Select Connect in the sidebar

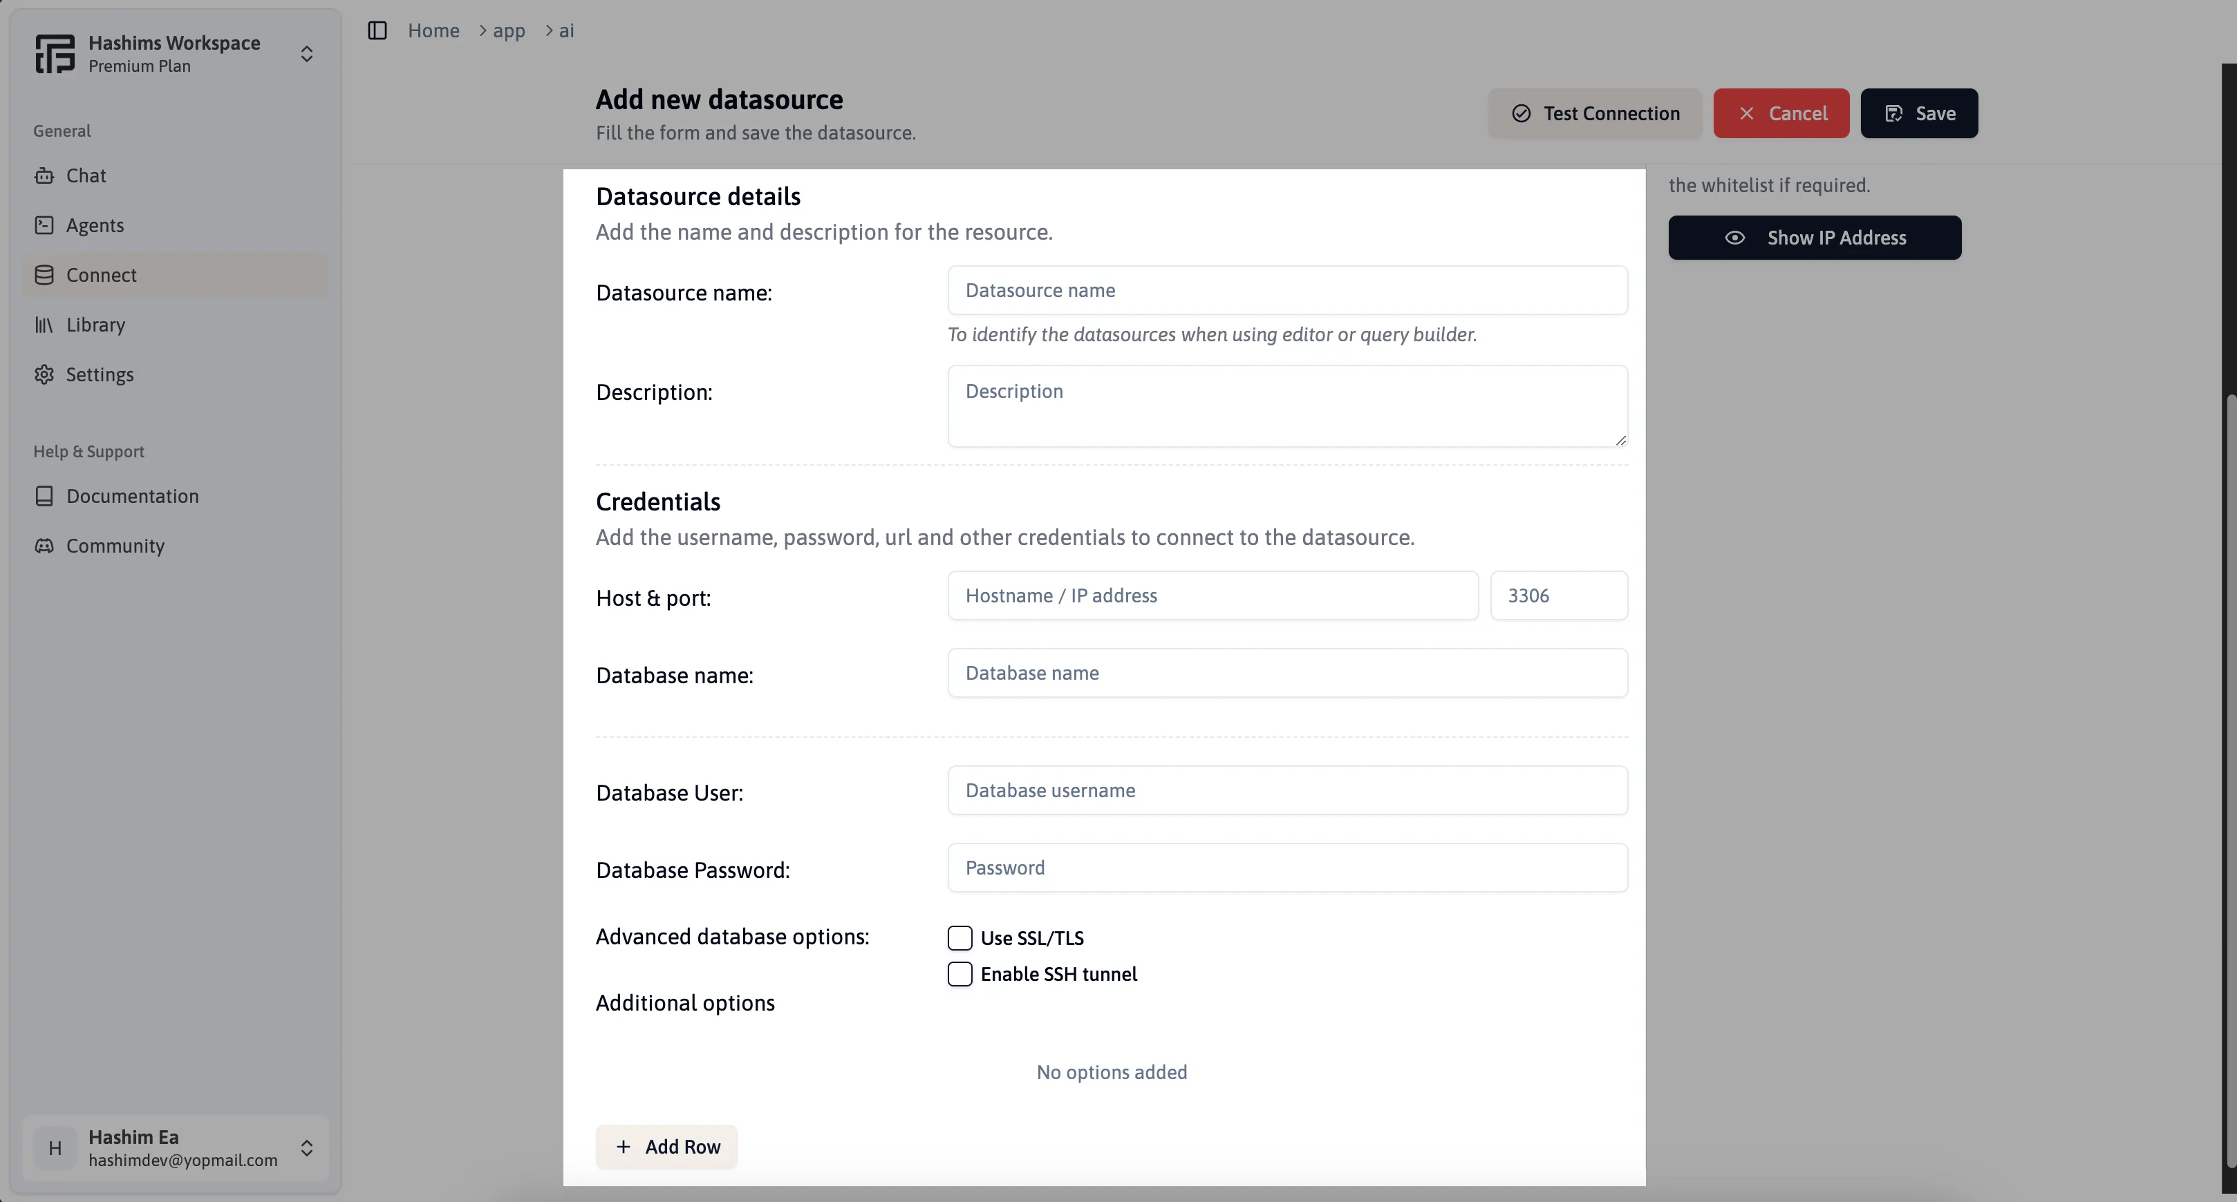(176, 275)
